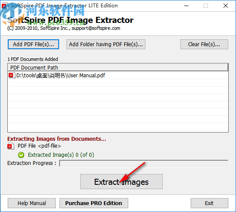Screen dimensions: 236x212
Task: Start extraction with Extract Images button
Action: coord(121,182)
